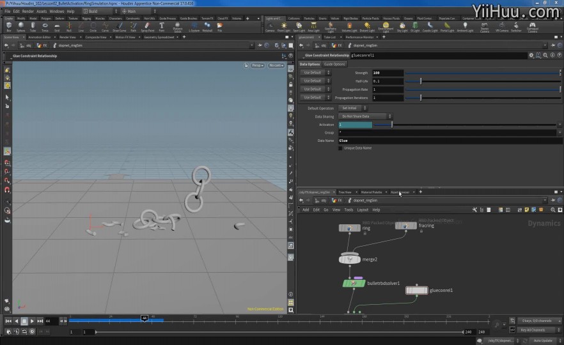Jump to first frame button
Screen dimensions: 564x345
[8, 321]
